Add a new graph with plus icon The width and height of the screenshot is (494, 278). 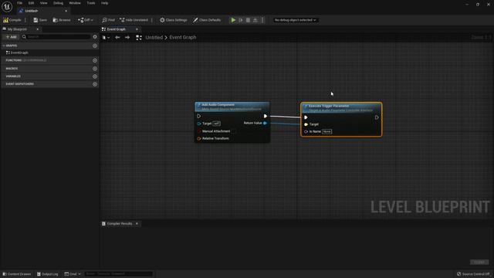[x=95, y=46]
